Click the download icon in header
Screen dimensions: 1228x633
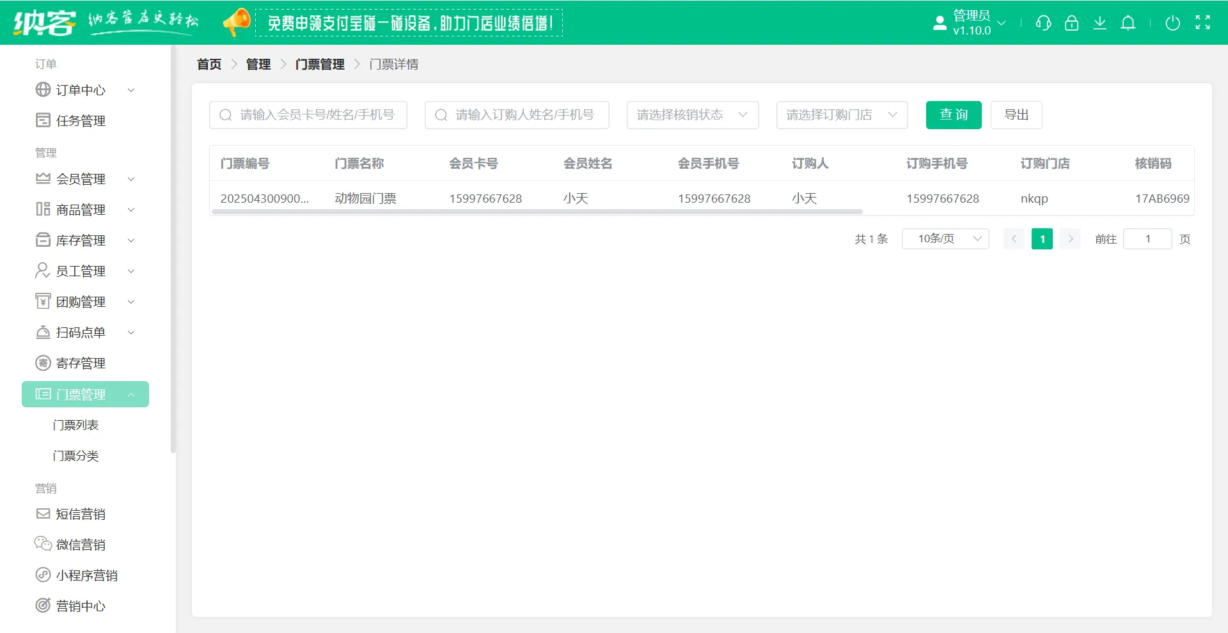pyautogui.click(x=1099, y=23)
